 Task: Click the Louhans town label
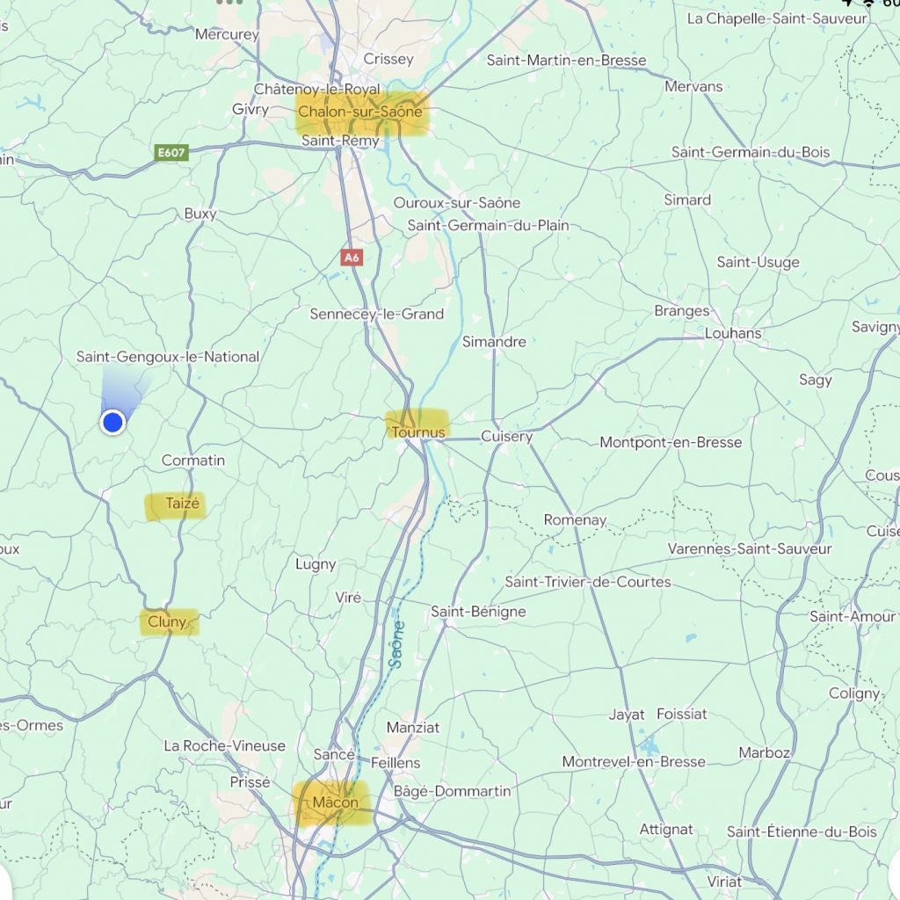[733, 333]
